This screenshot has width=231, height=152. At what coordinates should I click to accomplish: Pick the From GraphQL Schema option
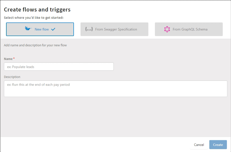(x=189, y=29)
